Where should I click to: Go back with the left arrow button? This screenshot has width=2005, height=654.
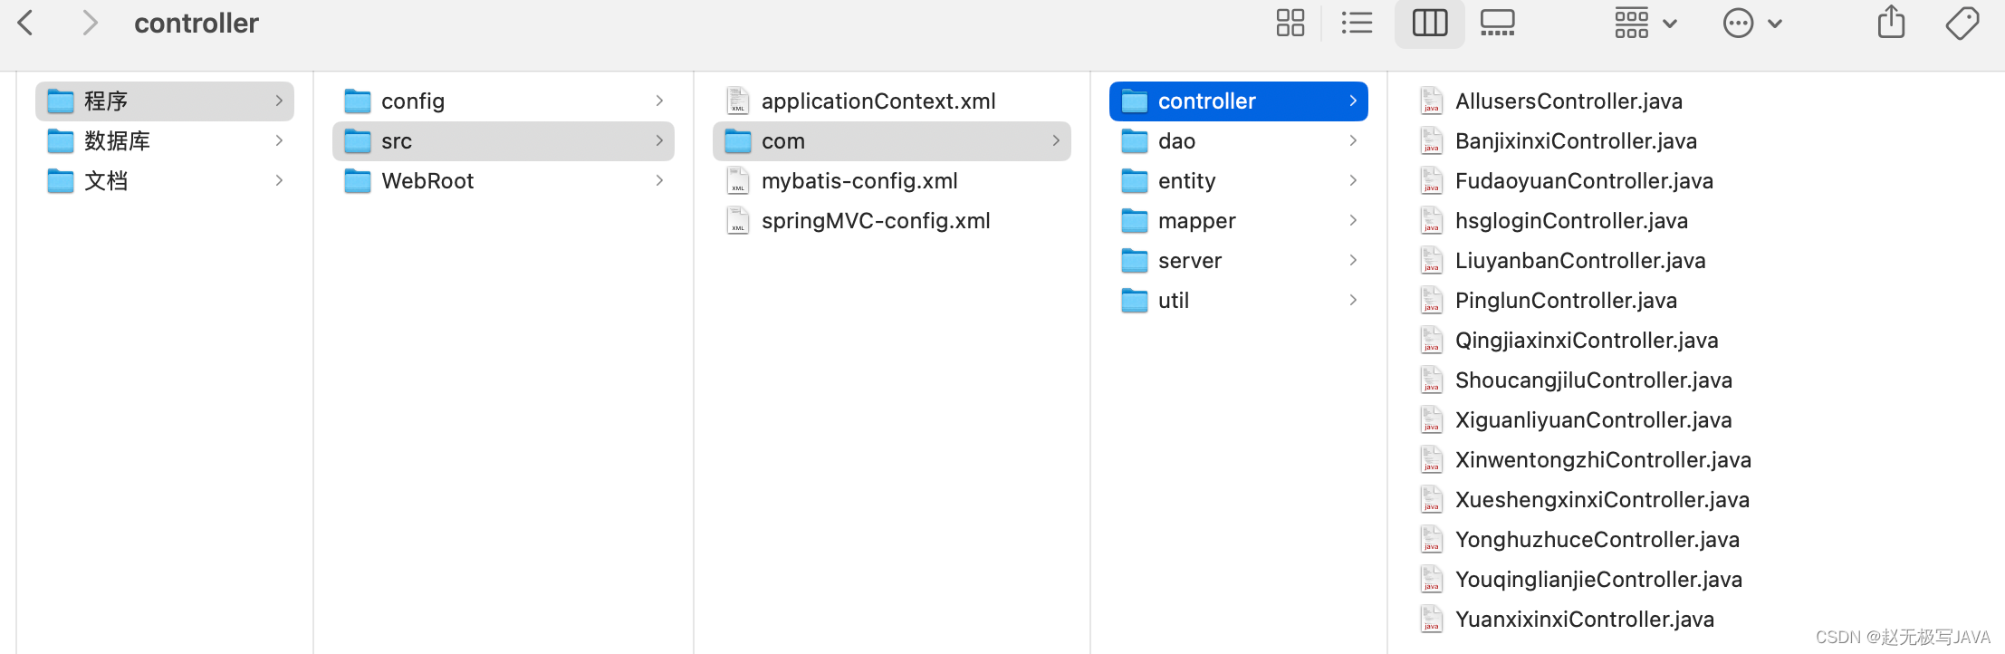click(26, 23)
